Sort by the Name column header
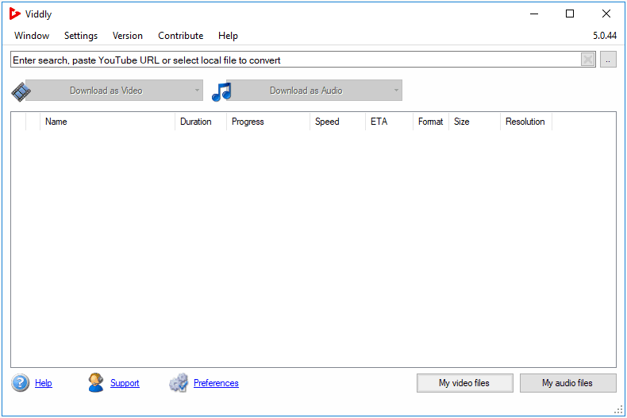The height and width of the screenshot is (418, 627). [x=107, y=122]
